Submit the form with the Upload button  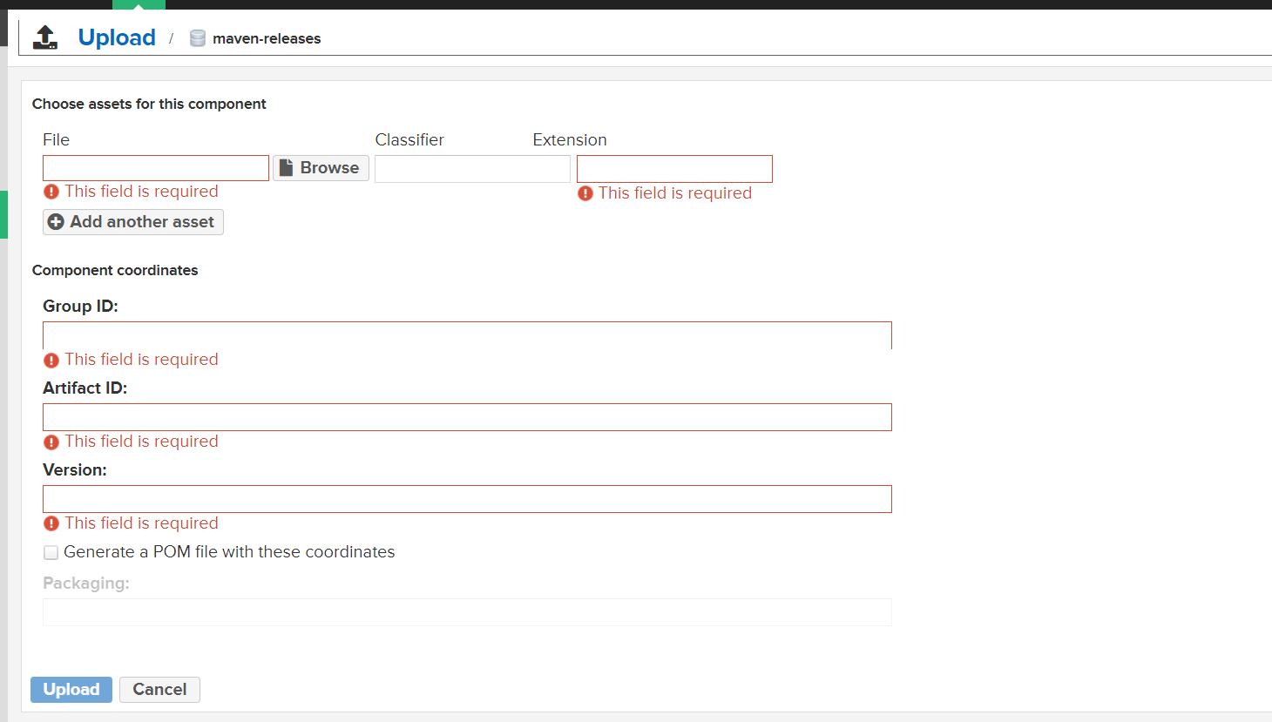(71, 690)
